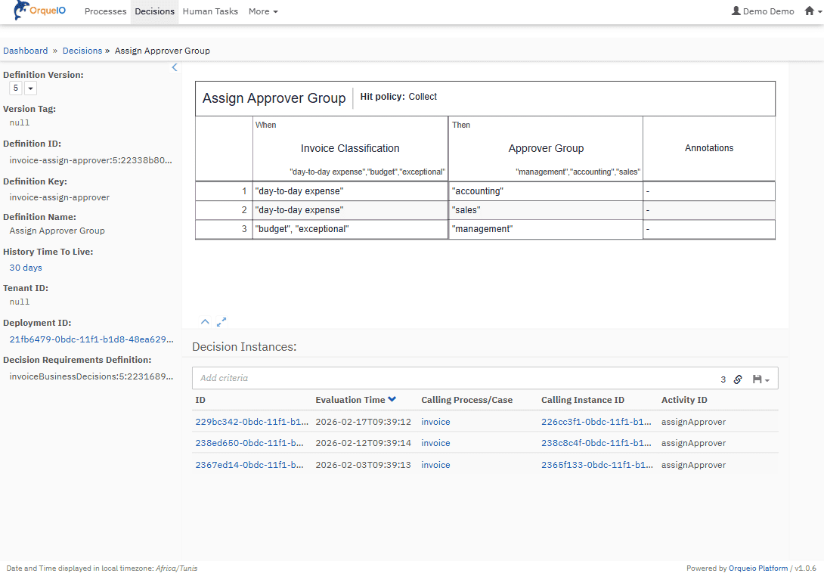Open decision instance 229bc342-0bdc-11f1
824x573 pixels.
[252, 422]
